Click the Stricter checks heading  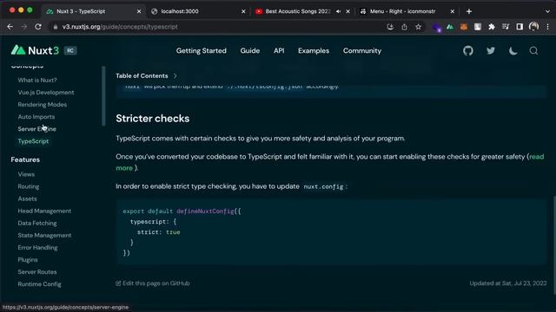(x=153, y=118)
